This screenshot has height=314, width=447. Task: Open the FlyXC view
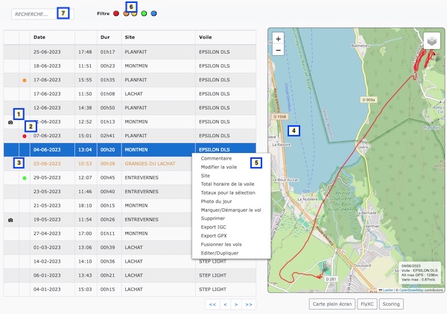(367, 304)
